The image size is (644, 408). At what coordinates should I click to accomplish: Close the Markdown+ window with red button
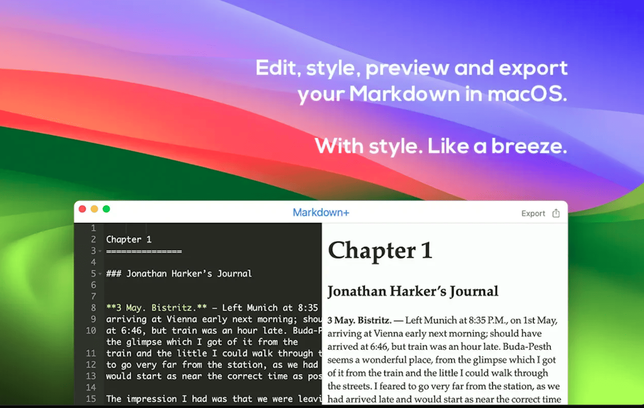point(82,209)
